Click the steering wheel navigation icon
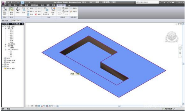This screenshot has height=112, width=187. (180, 48)
